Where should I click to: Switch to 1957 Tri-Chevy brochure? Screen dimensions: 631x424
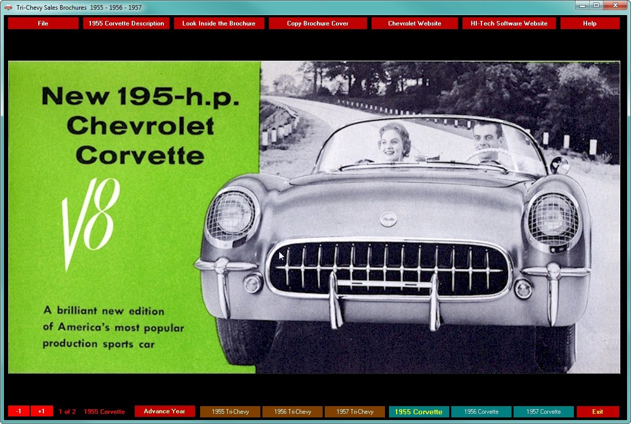tap(355, 412)
